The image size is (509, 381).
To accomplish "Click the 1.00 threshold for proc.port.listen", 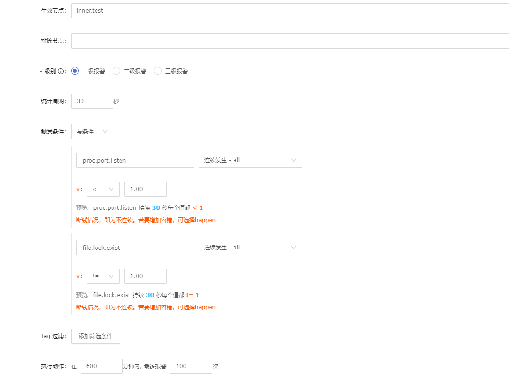I will (x=145, y=189).
